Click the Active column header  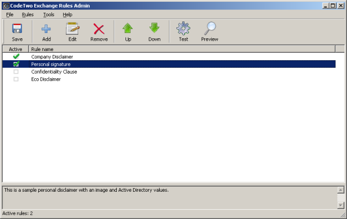pos(16,49)
